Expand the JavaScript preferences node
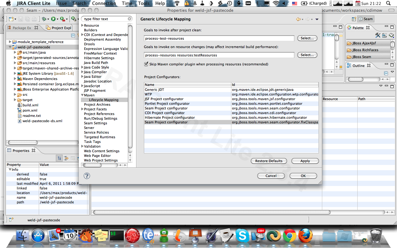 (83, 86)
